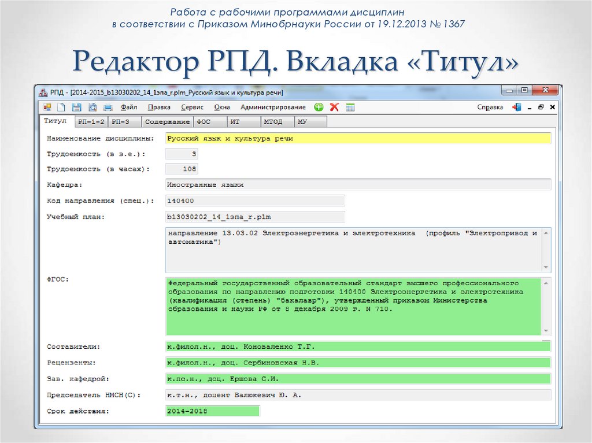This screenshot has height=443, width=592.
Task: Open the table view icon on the toolbar
Action: click(349, 107)
